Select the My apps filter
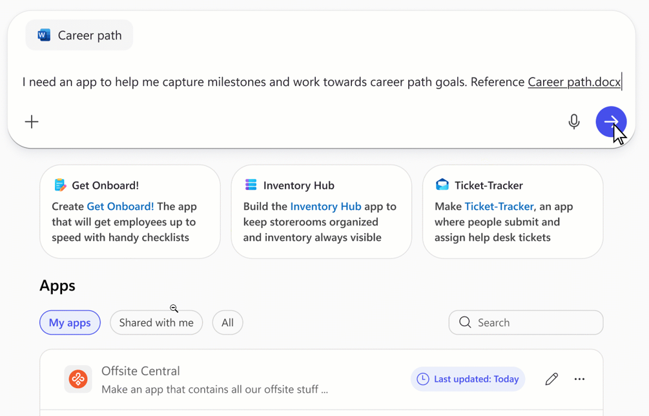This screenshot has height=416, width=649. (x=70, y=323)
